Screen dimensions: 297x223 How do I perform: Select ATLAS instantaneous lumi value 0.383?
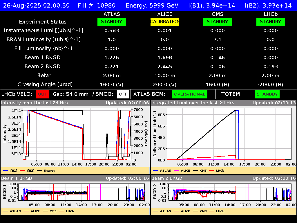[112, 30]
